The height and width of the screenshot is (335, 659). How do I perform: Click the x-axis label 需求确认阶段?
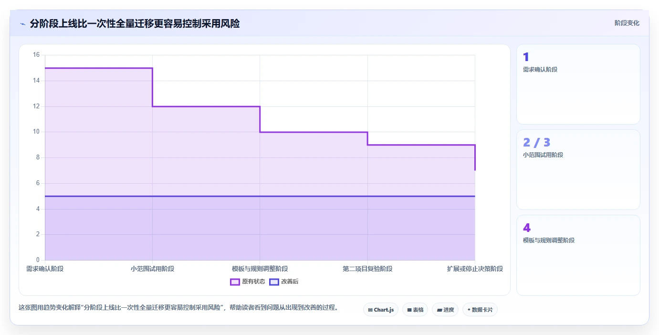coord(45,269)
